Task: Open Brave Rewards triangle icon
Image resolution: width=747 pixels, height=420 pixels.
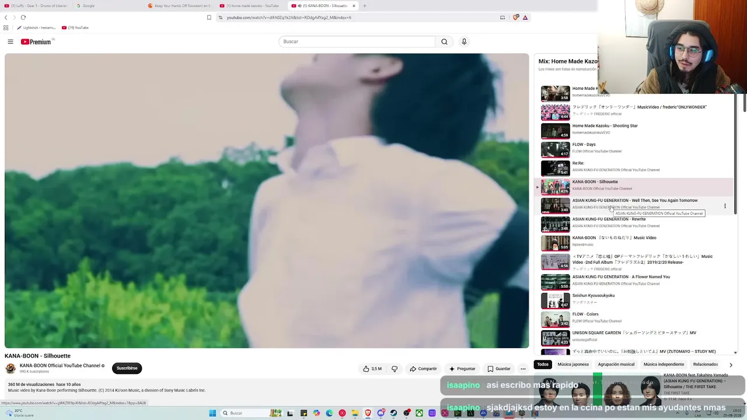Action: click(525, 17)
